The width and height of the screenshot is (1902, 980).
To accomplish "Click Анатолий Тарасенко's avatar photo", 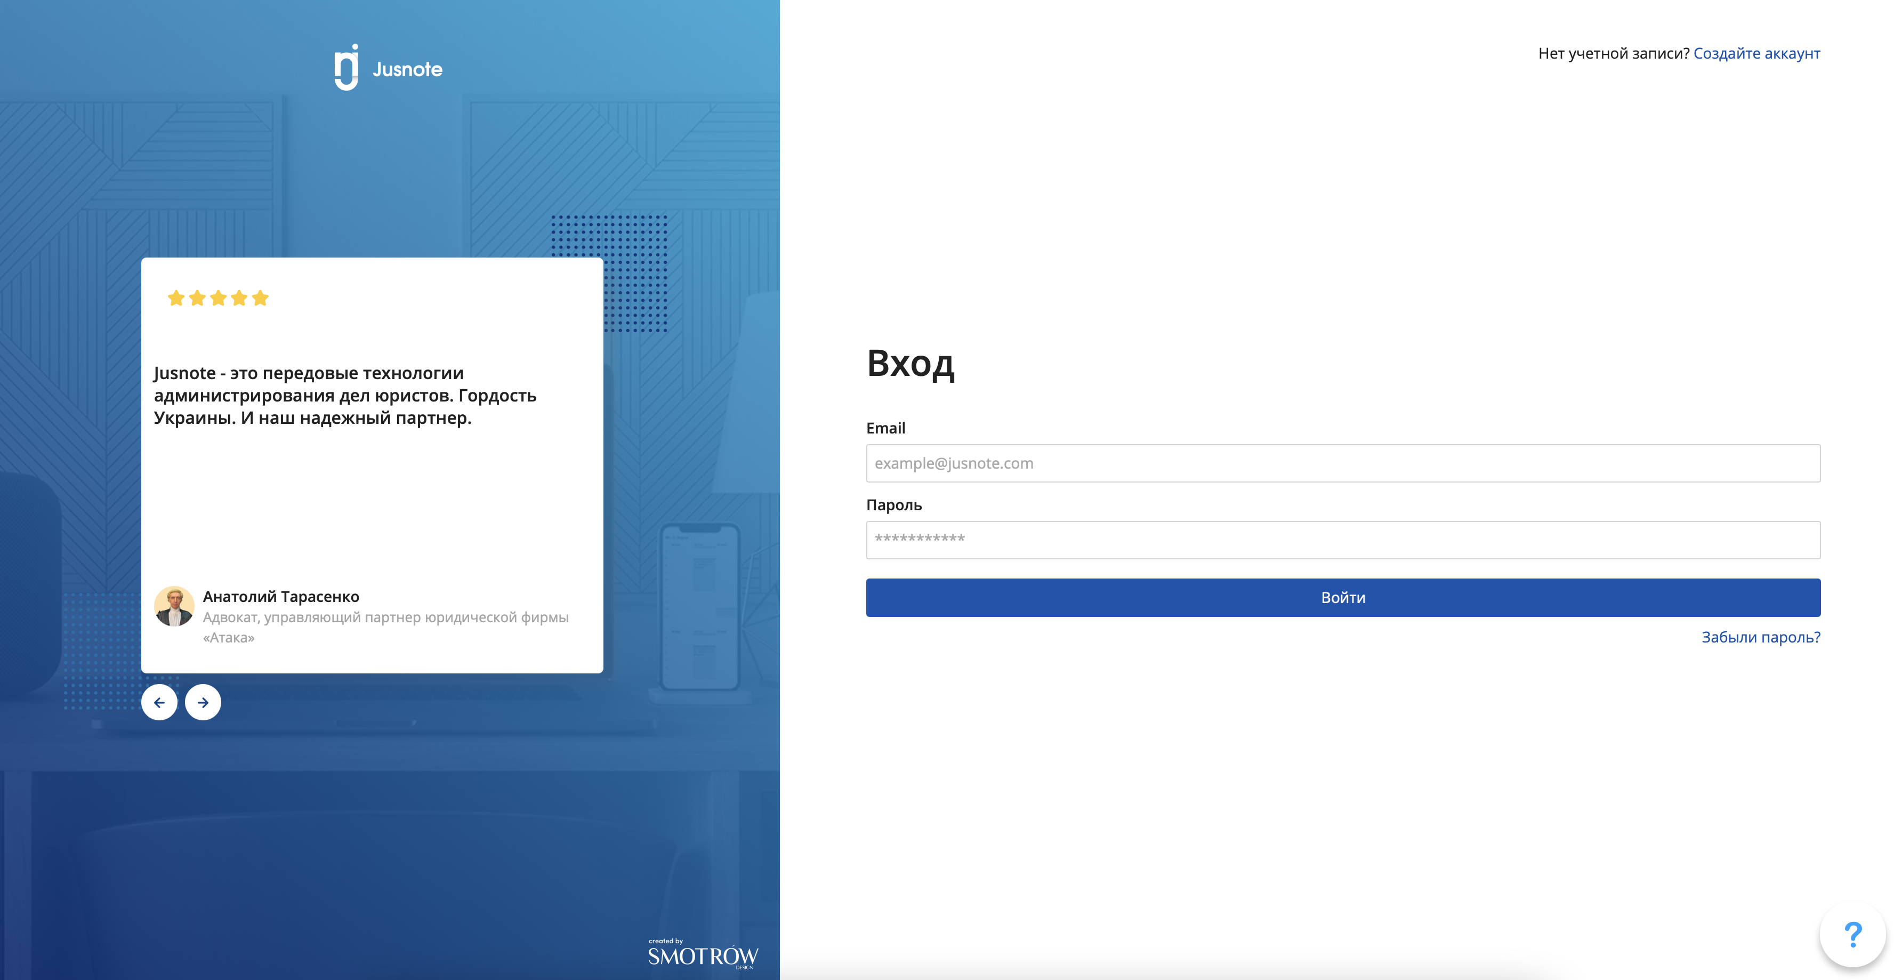I will [x=174, y=607].
